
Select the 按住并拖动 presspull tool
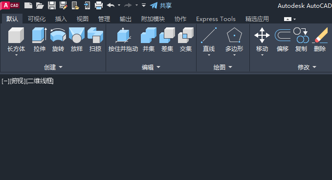123,40
